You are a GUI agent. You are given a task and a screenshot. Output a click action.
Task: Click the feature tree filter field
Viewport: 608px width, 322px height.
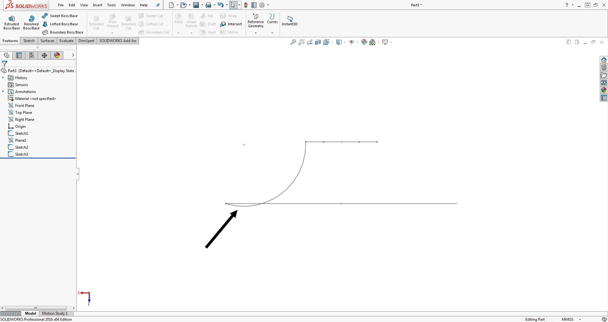(38, 64)
